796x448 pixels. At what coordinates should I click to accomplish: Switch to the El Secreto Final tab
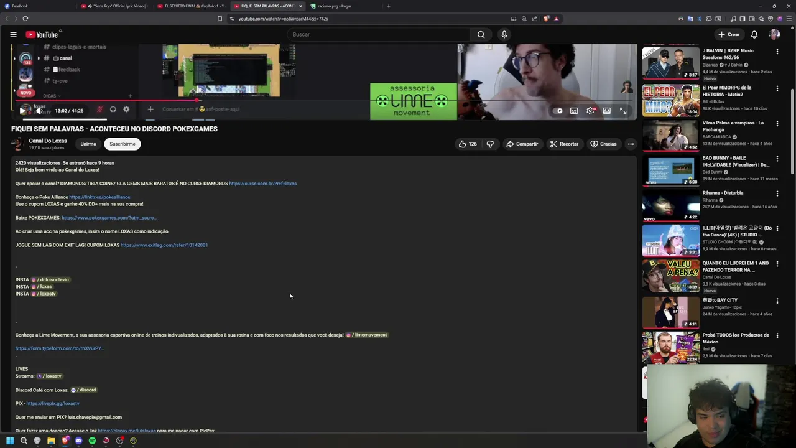point(191,6)
